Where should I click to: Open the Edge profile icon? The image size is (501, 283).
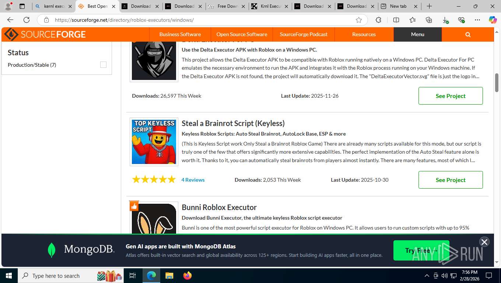[8, 6]
